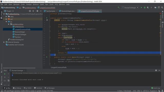Click the IDE and Plugin Updates status message
Screen dimensions: 164x92
(28, 91)
